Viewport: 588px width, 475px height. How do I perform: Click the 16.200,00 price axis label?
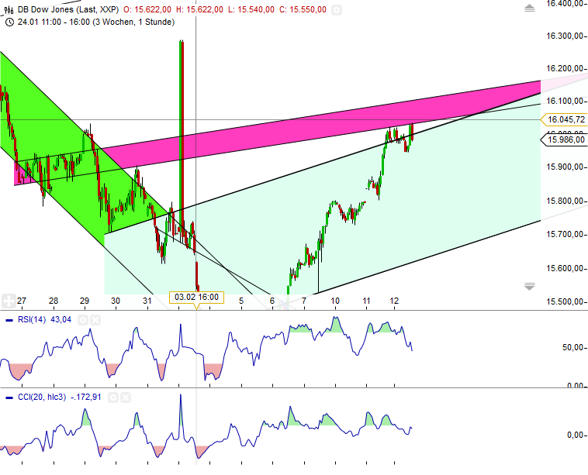pyautogui.click(x=565, y=68)
